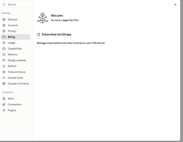Image resolution: width=183 pixels, height=142 pixels.
Task: Open Time and focus settings
Action: (15, 72)
